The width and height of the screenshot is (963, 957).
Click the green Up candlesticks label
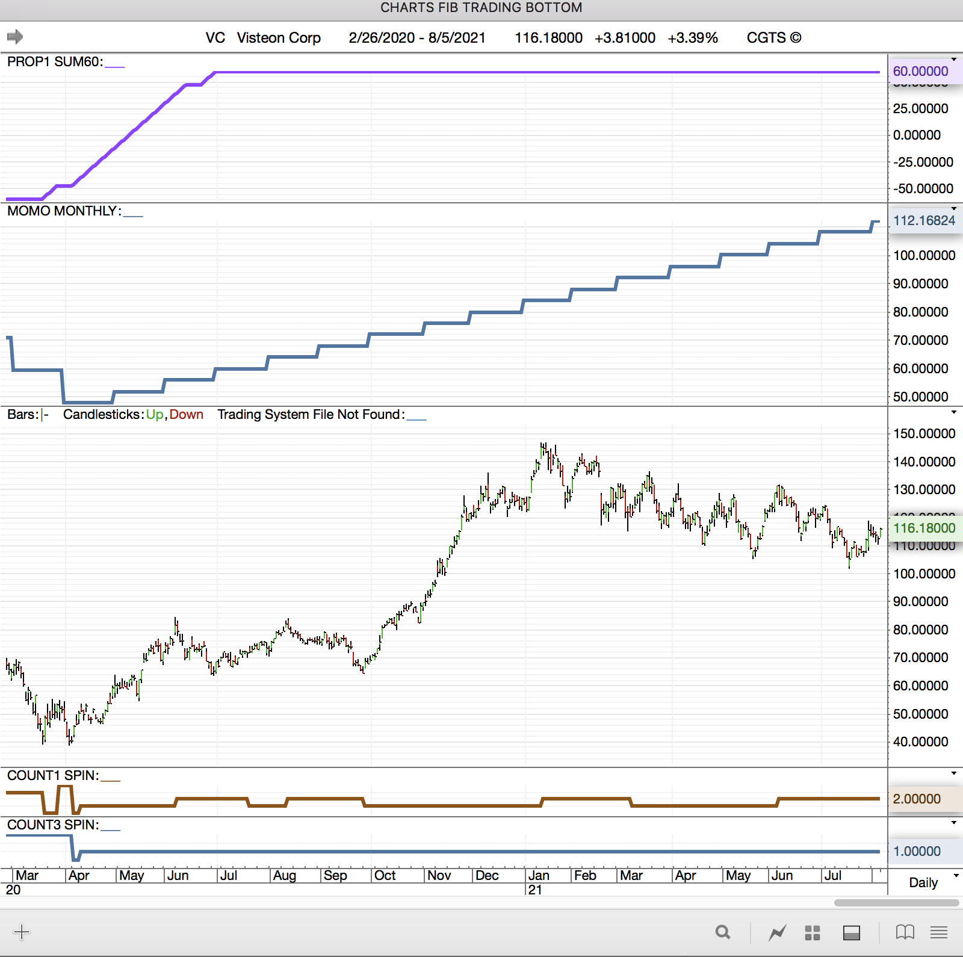tap(154, 415)
